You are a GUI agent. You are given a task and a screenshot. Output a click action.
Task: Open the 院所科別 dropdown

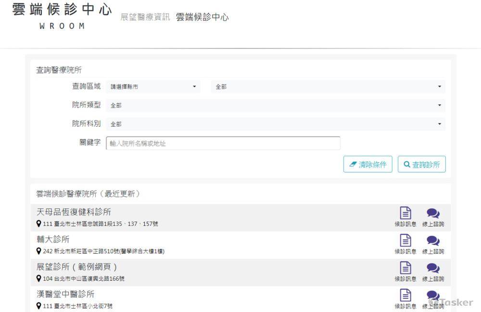276,124
